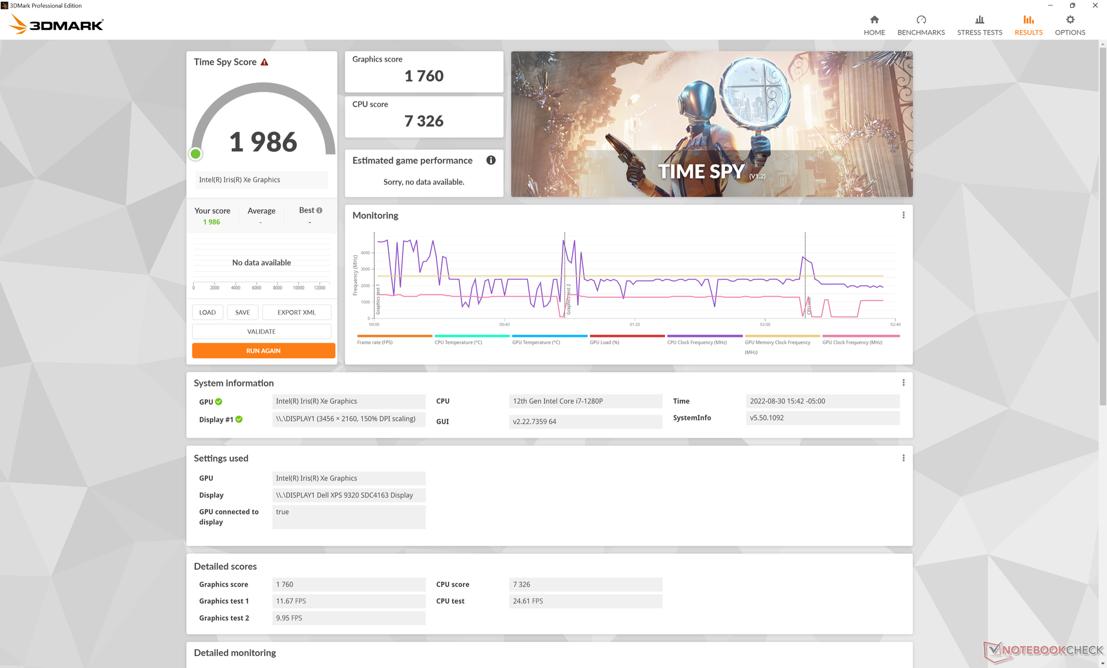
Task: Click info icon next to Best score
Action: (x=319, y=210)
